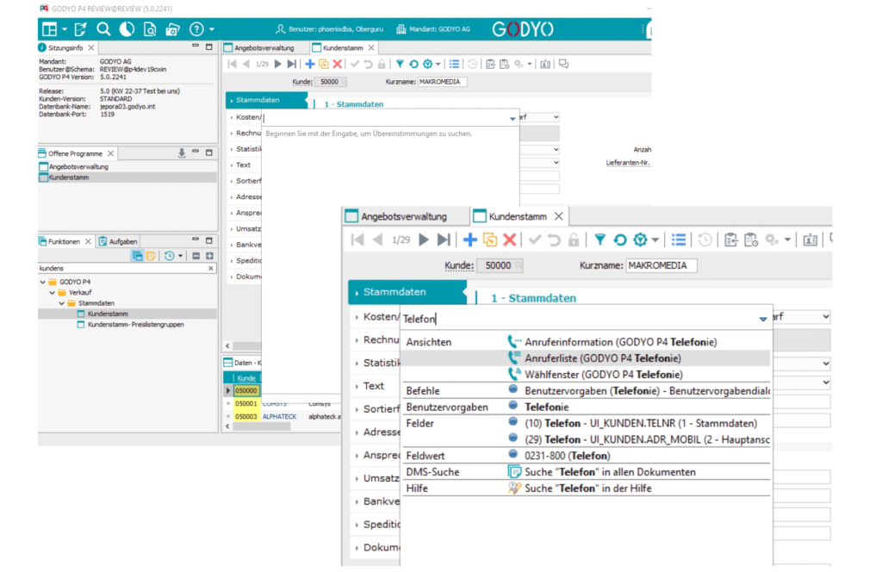Click the download arrow icon in Offene Programme panel
882x572 pixels.
pyautogui.click(x=182, y=153)
